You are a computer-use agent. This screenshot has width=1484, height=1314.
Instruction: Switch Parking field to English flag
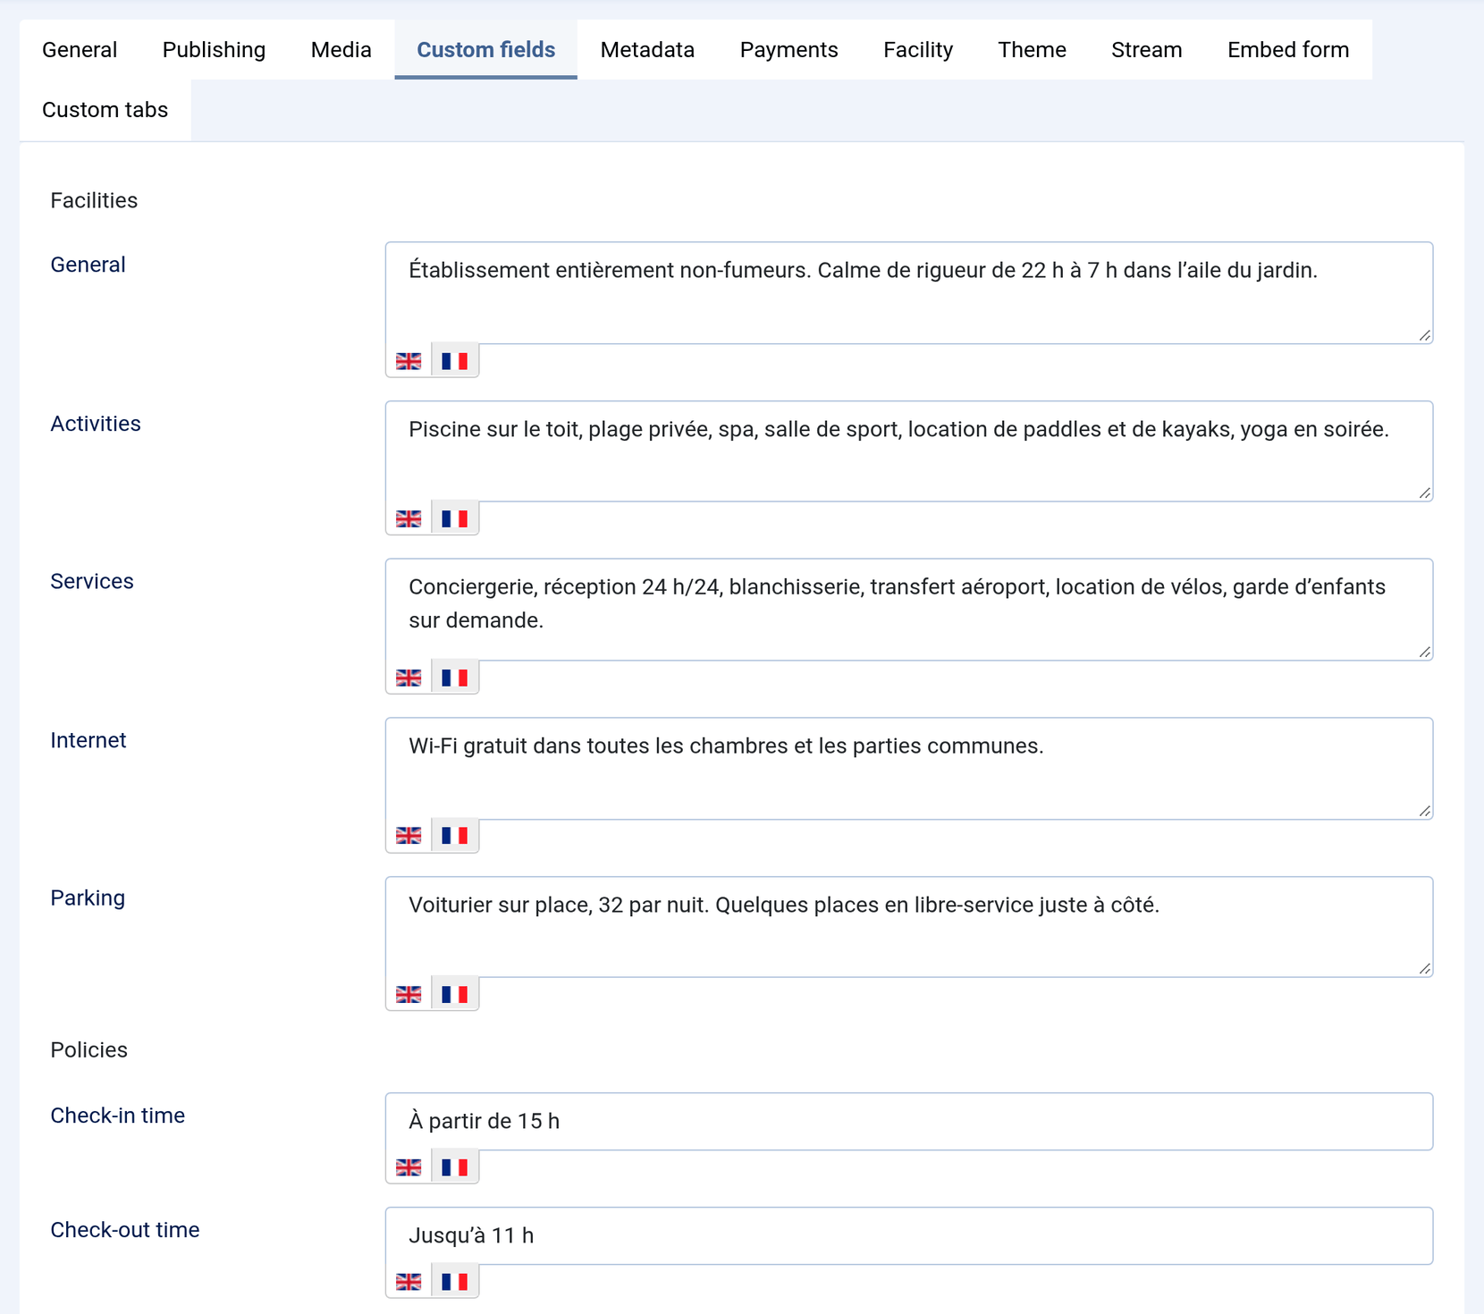click(409, 994)
